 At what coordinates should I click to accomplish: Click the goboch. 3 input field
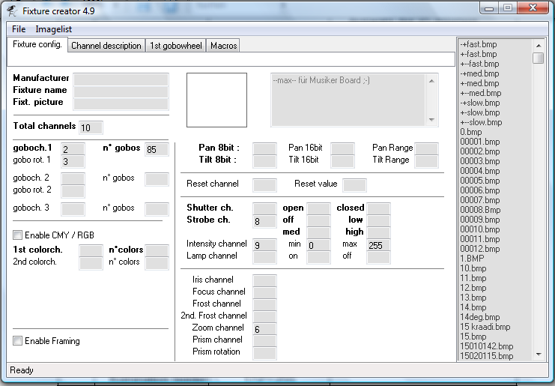[x=73, y=209]
